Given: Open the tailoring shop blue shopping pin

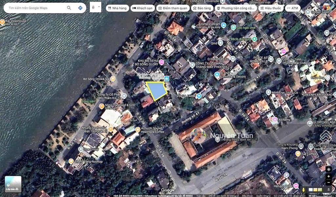Looking at the screenshot, I should pos(166,78).
